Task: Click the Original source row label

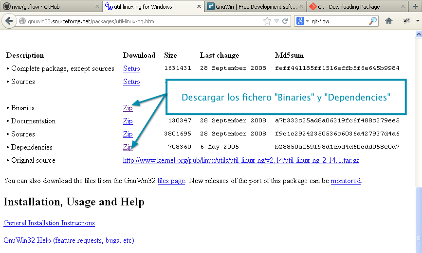Action: coord(33,160)
